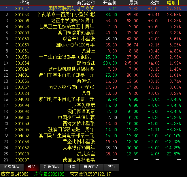The width and height of the screenshot is (187, 177).
Task: Select 观音开库小型张 row
Action: (93, 39)
